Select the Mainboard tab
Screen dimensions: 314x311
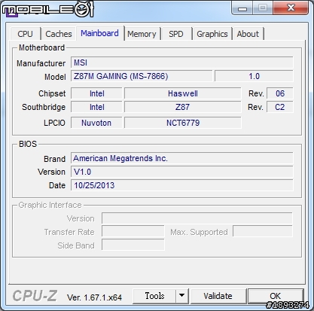coord(99,33)
